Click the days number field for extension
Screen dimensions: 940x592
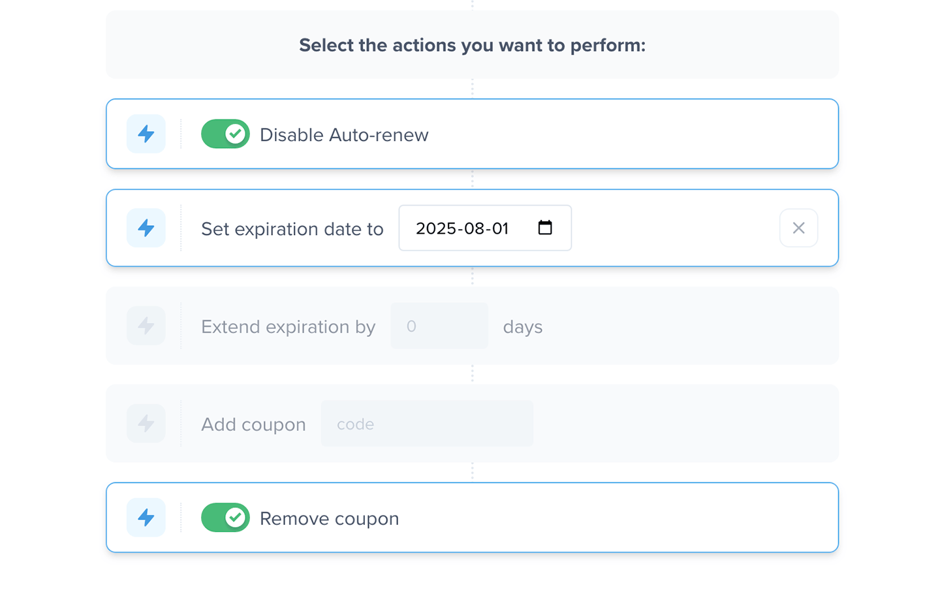[439, 326]
